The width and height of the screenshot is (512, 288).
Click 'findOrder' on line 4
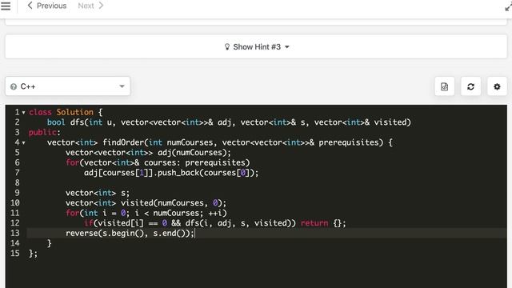tap(123, 142)
